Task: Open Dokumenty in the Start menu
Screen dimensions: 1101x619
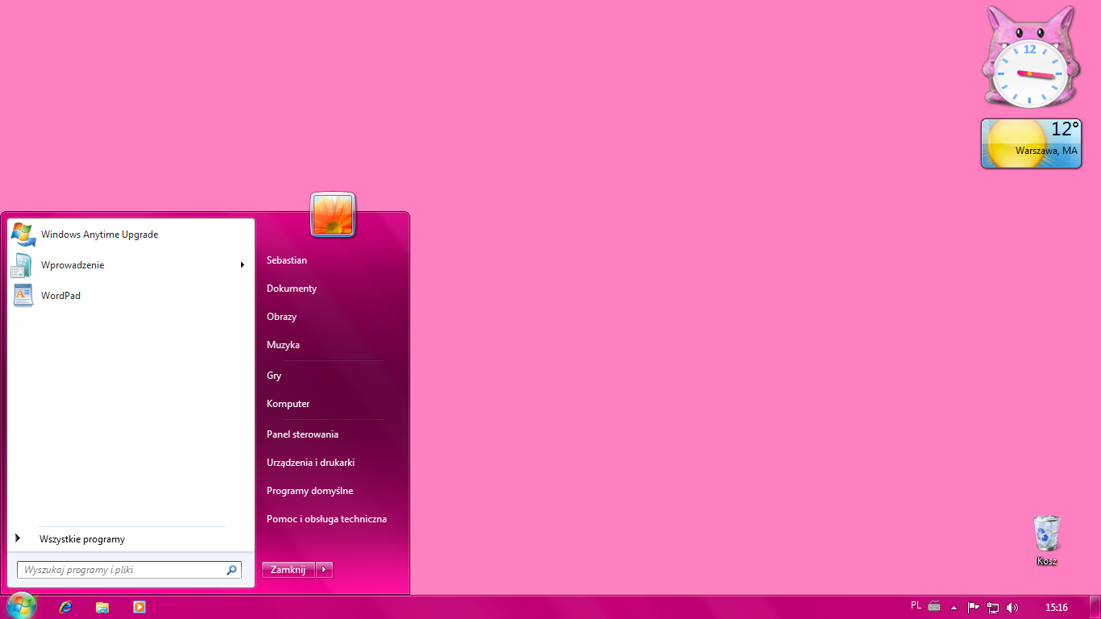Action: click(292, 289)
